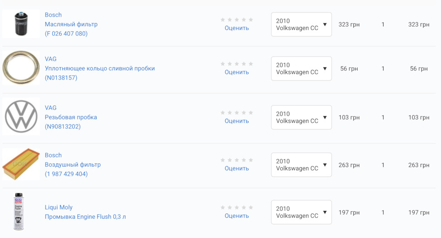Give Уплотняющее кольцо a third star rating

[237, 64]
